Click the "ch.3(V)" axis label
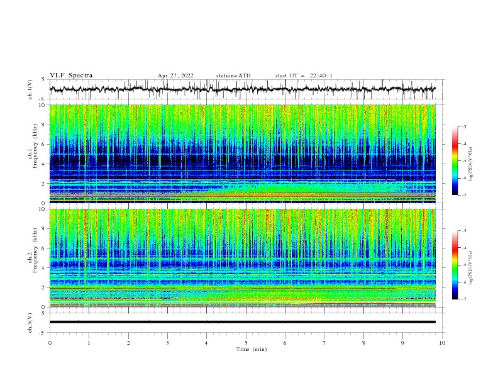The width and height of the screenshot is (498, 385). [30, 323]
